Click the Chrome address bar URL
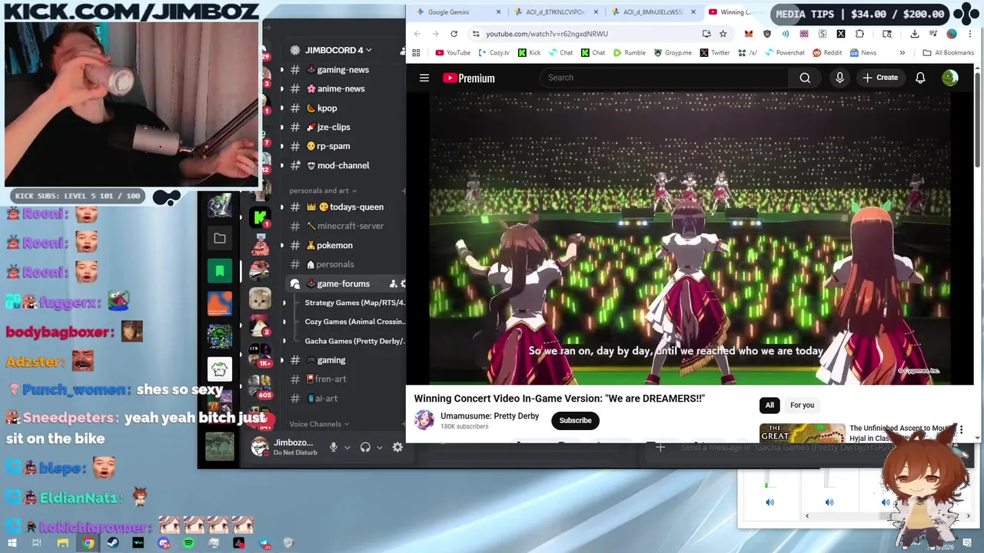The image size is (984, 553). pos(547,34)
